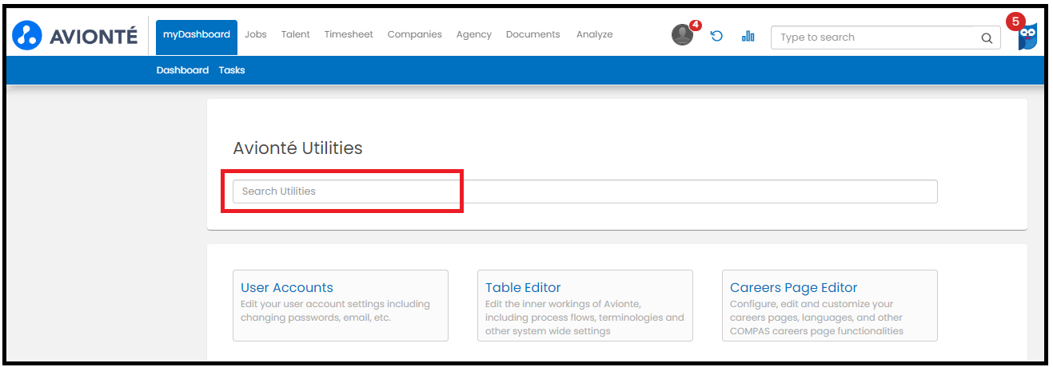
Task: Click the magnifier icon in global search
Action: click(x=987, y=37)
